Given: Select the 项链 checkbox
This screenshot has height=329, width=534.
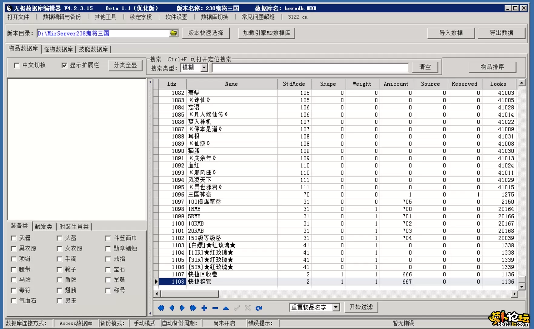Looking at the screenshot, I should click(13, 259).
